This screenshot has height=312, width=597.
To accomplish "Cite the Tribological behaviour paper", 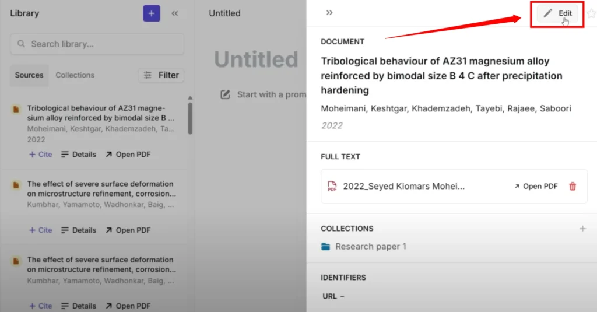I will (x=40, y=155).
